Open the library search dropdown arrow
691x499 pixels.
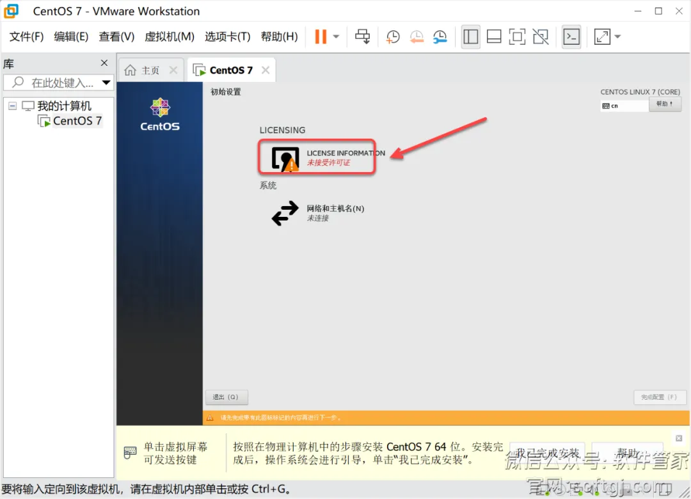coord(106,83)
